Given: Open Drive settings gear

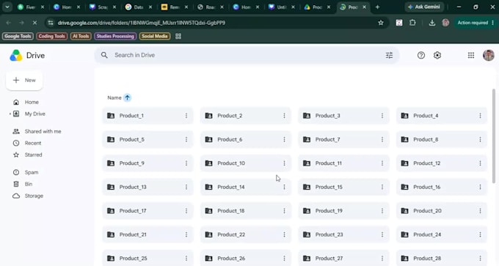Looking at the screenshot, I should point(437,55).
